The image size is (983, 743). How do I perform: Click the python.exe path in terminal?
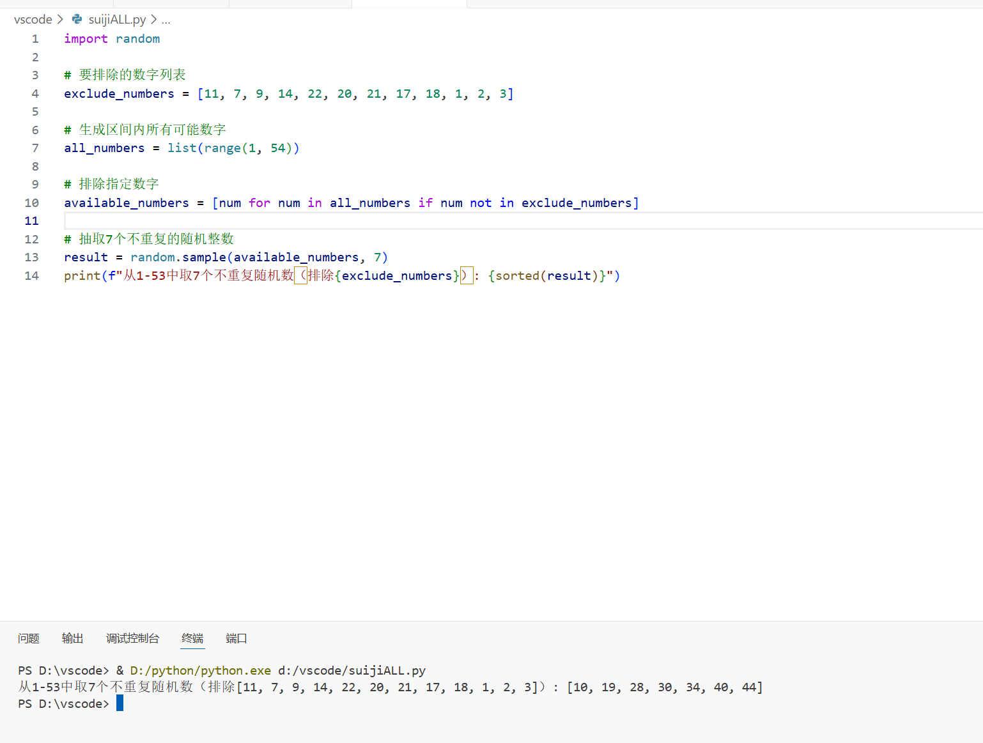tap(200, 671)
